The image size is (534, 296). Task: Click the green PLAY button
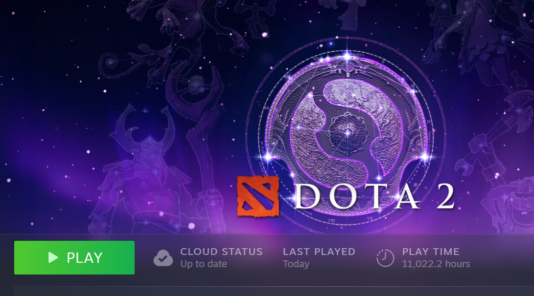(74, 257)
